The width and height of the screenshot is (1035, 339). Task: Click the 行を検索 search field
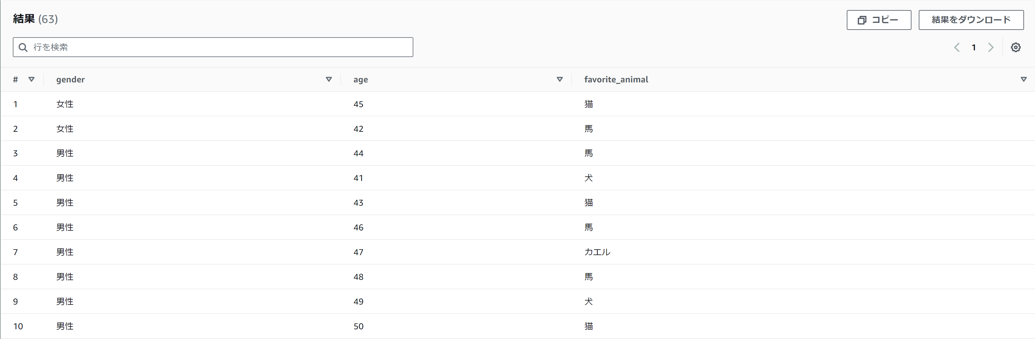click(x=217, y=48)
